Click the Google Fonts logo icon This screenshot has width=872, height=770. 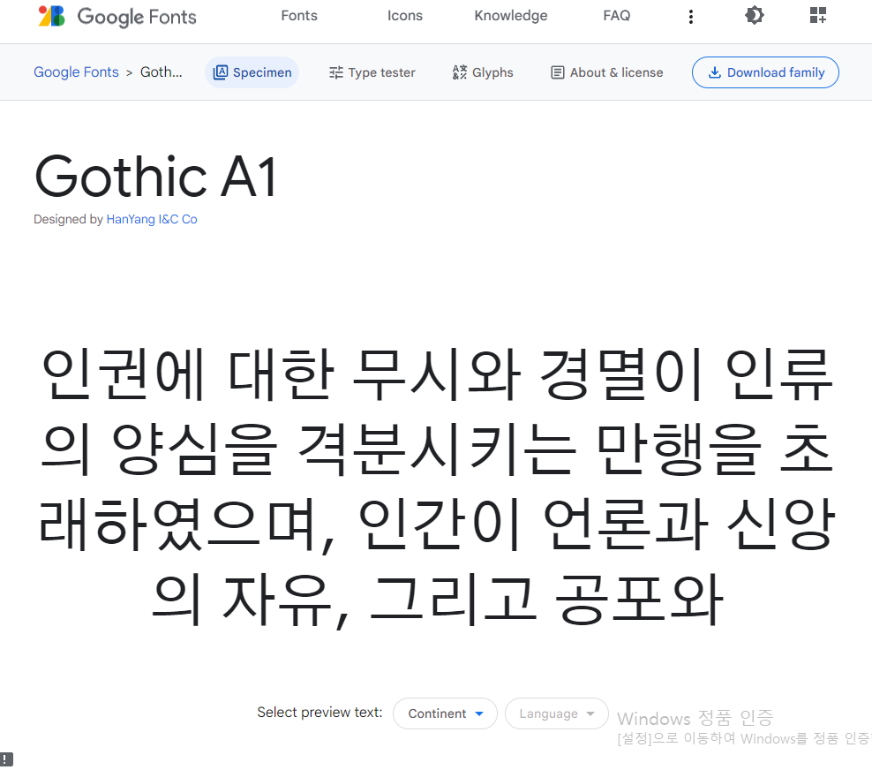pyautogui.click(x=52, y=16)
